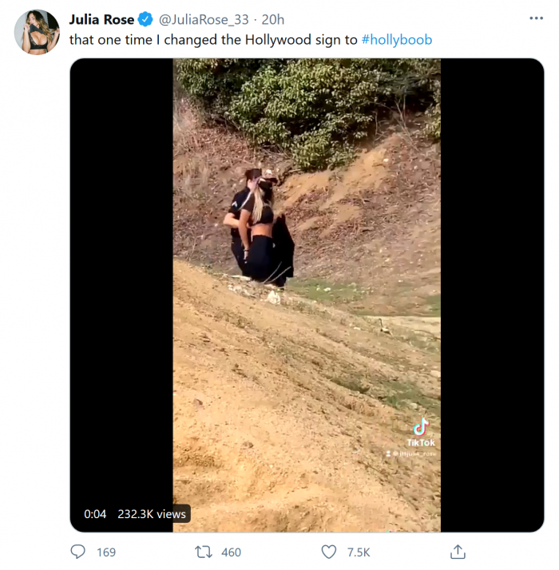
Task: Open the Julia Rose display name link
Action: [101, 19]
